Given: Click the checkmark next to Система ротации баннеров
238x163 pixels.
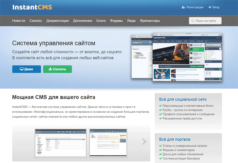Looking at the screenshot, I should click(160, 159).
